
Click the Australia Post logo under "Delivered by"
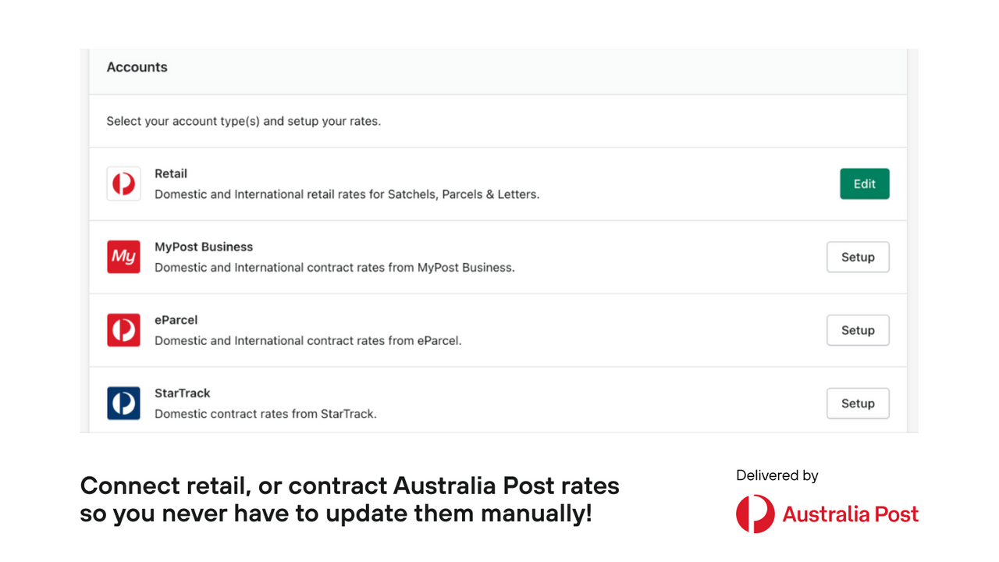827,514
